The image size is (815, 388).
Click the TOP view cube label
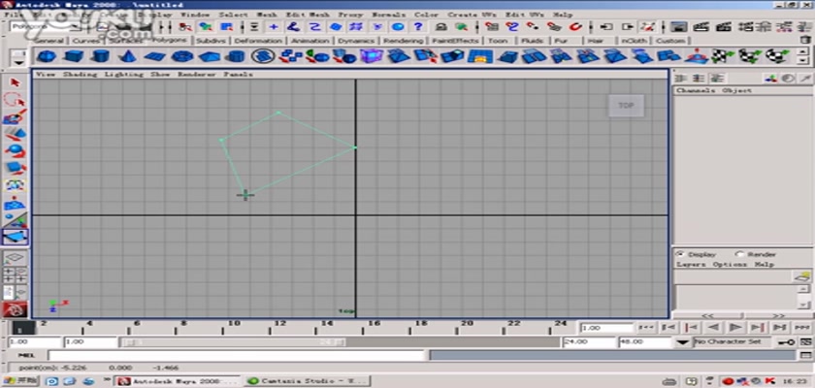click(x=626, y=105)
